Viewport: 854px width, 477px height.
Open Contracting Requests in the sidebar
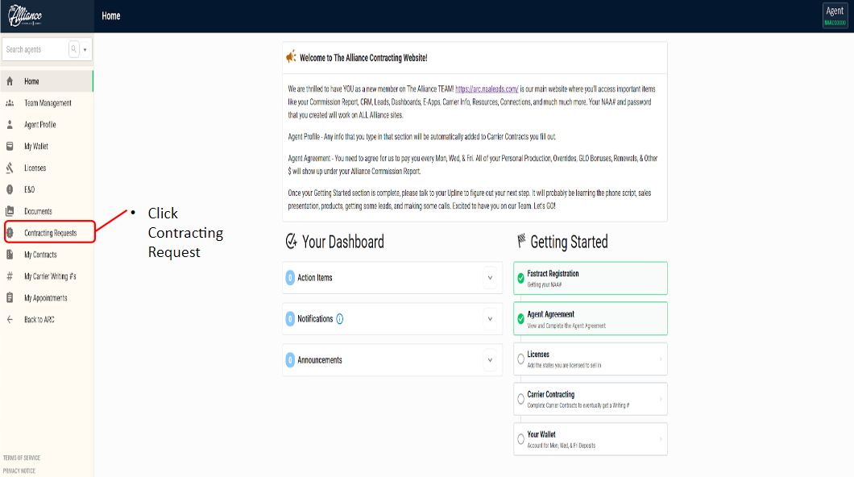(50, 233)
